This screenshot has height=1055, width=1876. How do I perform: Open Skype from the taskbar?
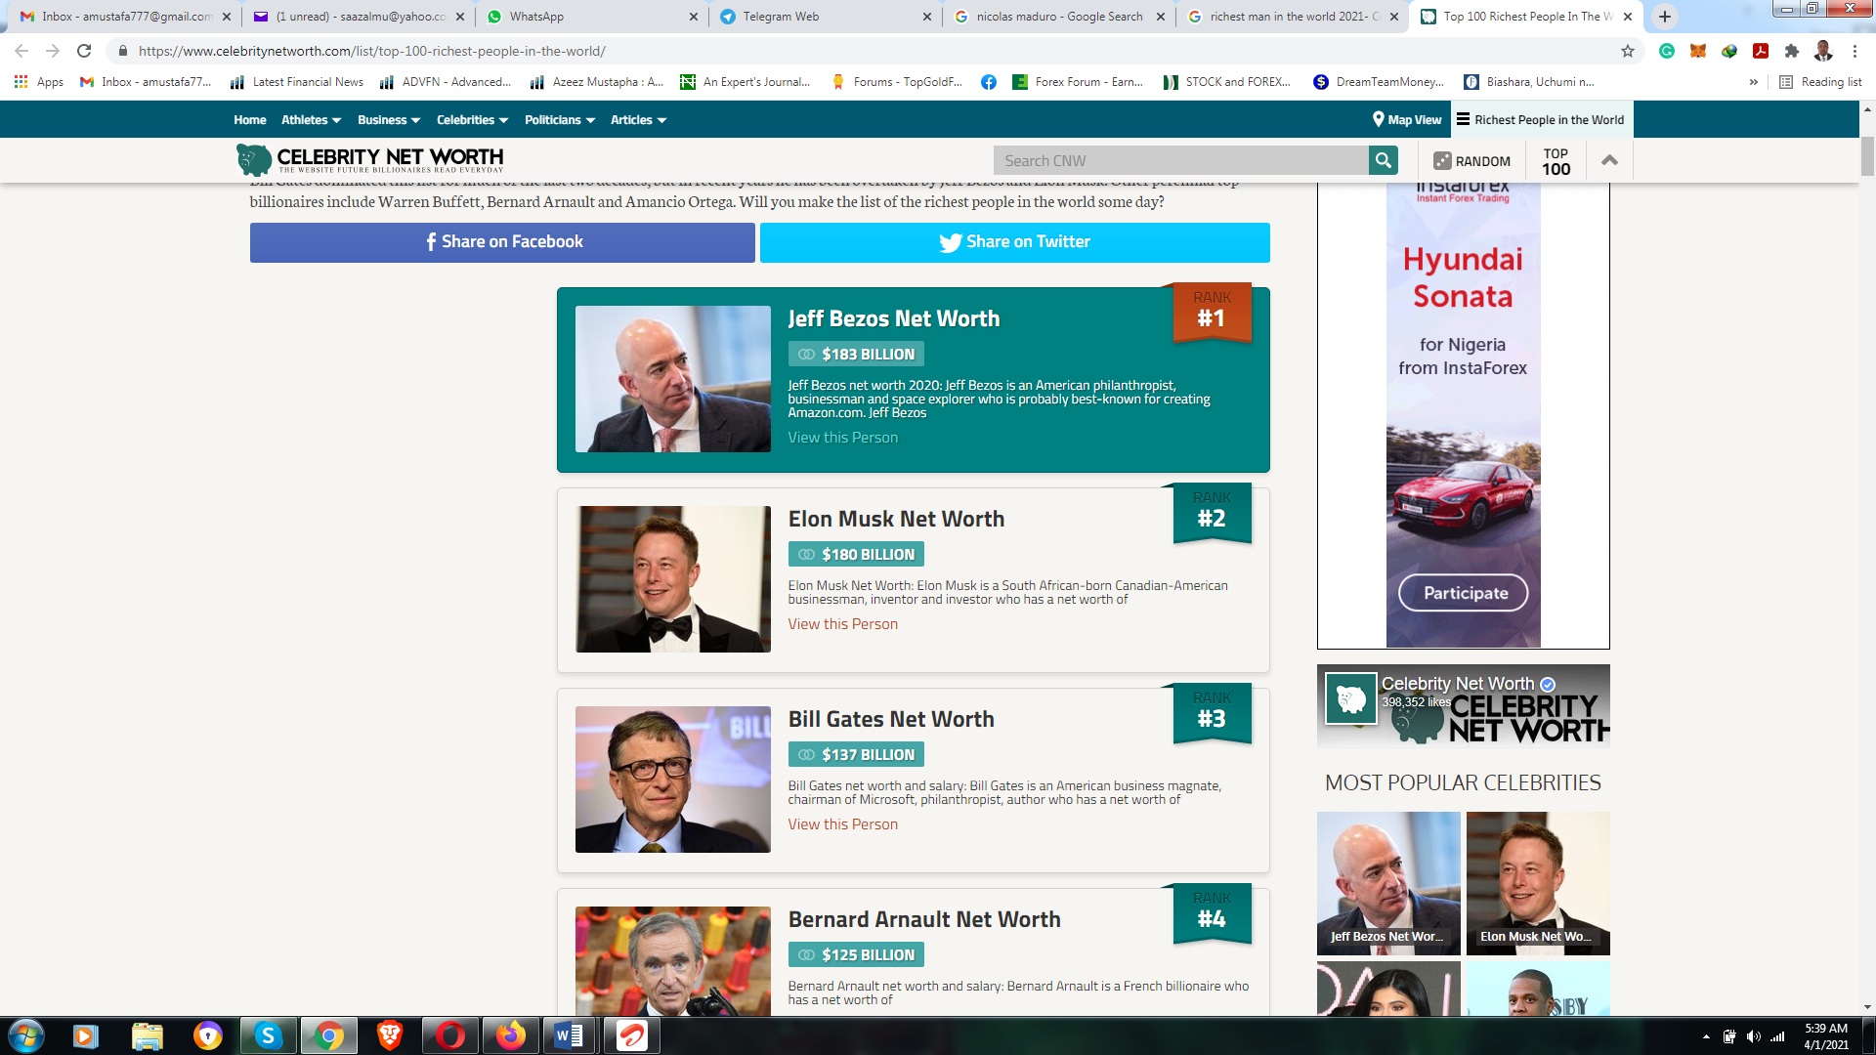pyautogui.click(x=268, y=1035)
